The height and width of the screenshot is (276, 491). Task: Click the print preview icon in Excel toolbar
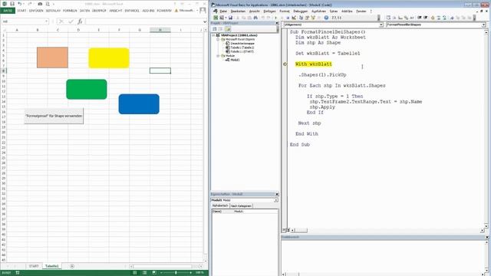pos(48,4)
